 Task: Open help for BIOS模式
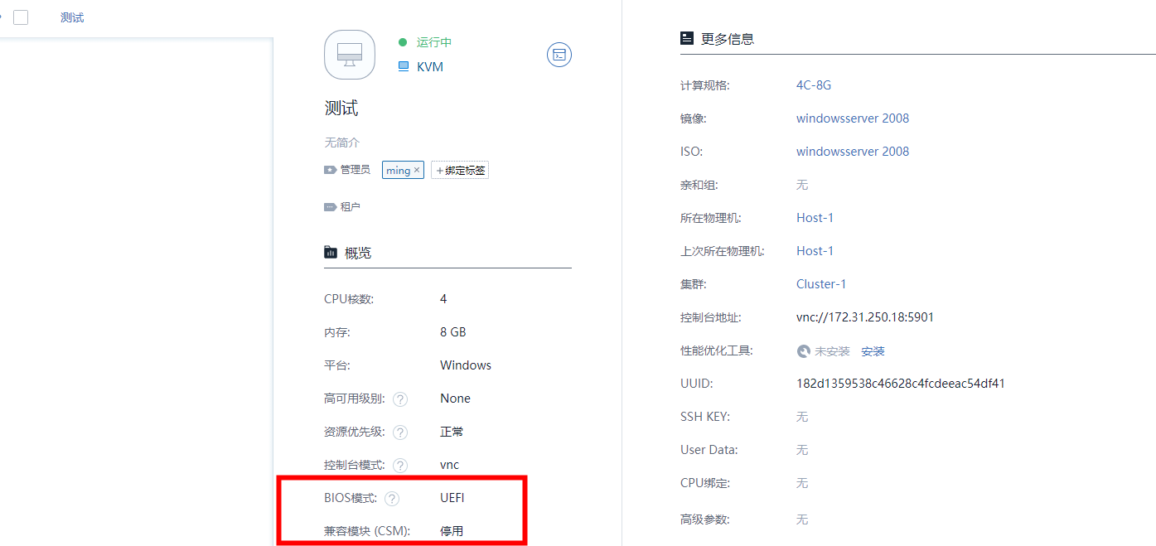pos(392,499)
